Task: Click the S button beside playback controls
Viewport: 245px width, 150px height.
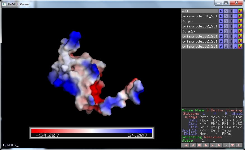Action: [x=226, y=145]
